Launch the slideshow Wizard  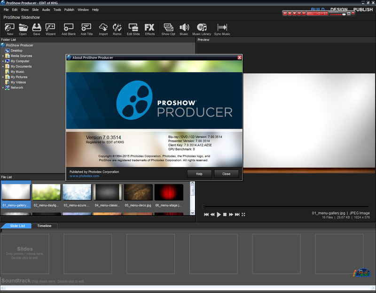[50, 30]
